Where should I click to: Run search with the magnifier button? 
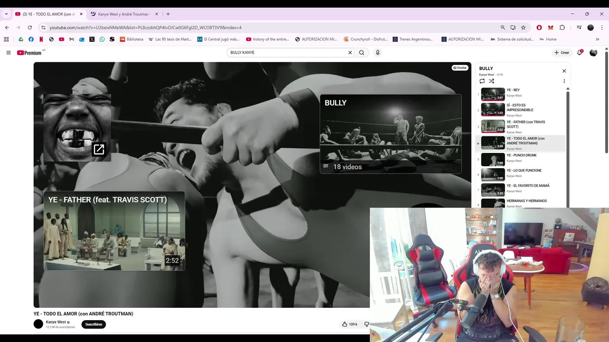pos(362,53)
